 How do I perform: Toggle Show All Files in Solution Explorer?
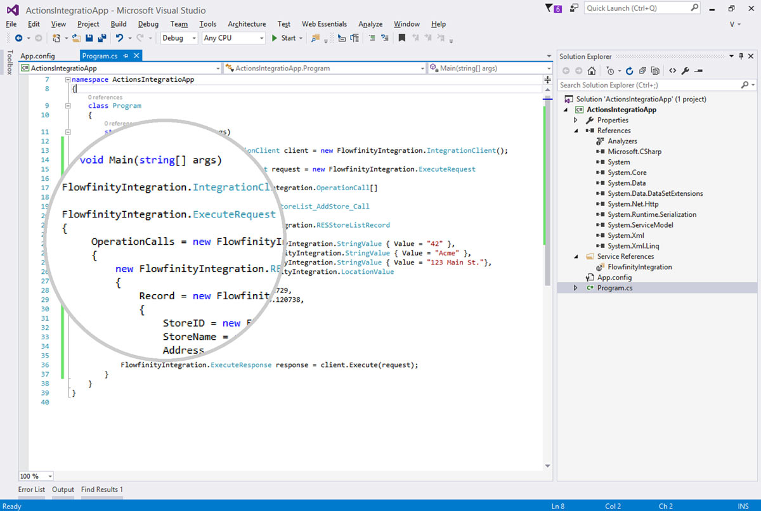pos(655,71)
